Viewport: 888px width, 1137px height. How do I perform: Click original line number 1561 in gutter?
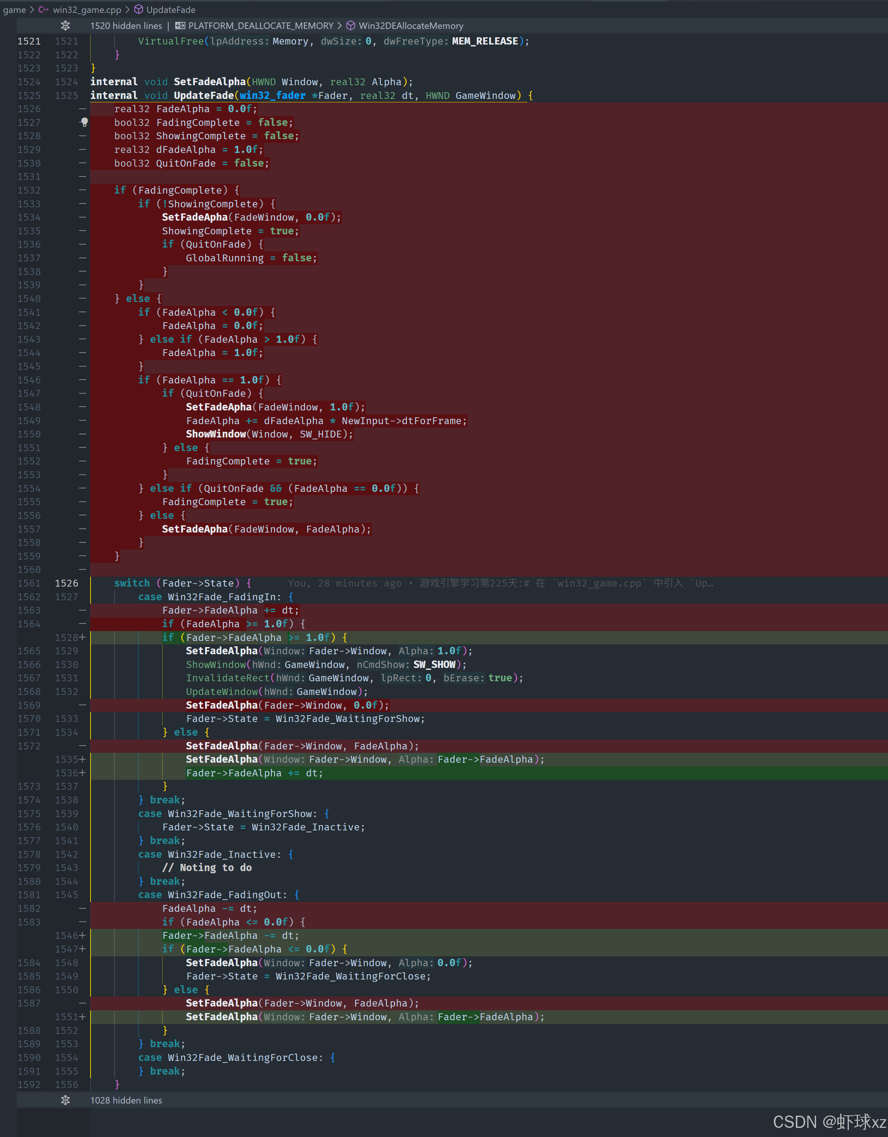pyautogui.click(x=29, y=583)
